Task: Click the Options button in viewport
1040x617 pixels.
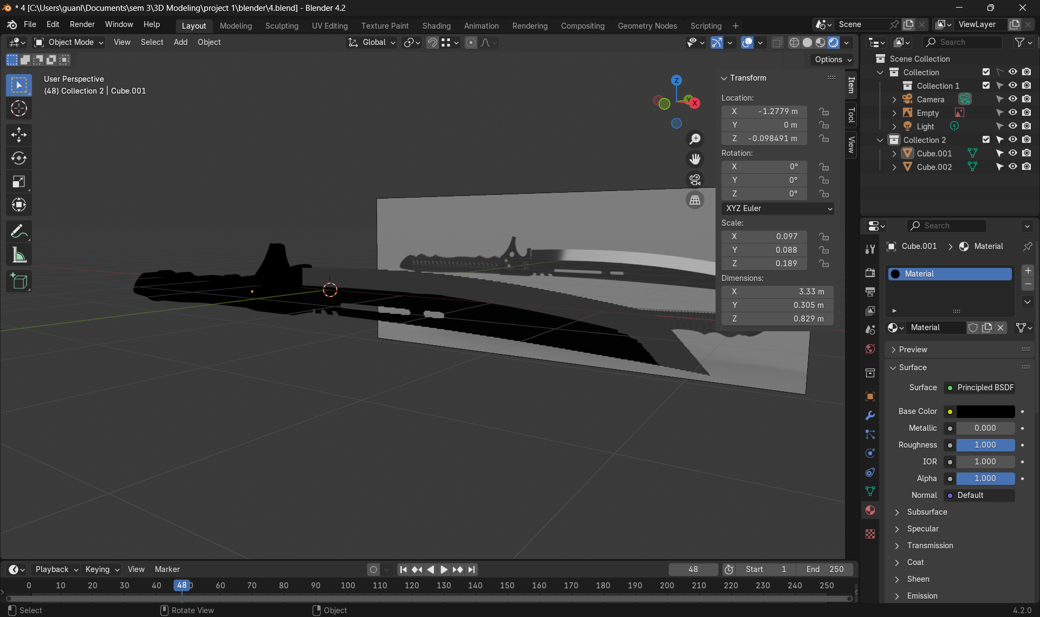Action: pyautogui.click(x=833, y=60)
